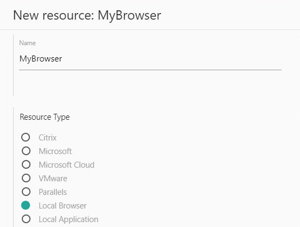Select the Microsoft Cloud radio circle
Screen dimensions: 300x227
point(26,164)
